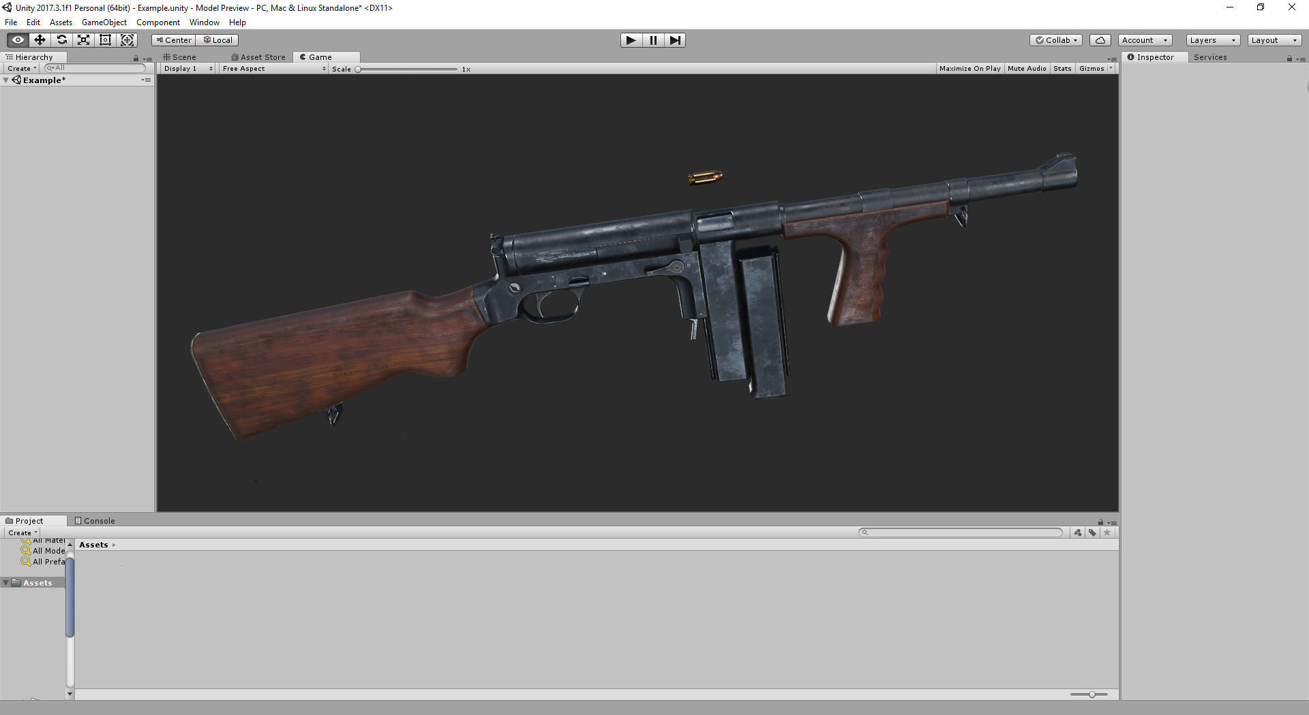Open the GameObject menu

coord(104,22)
